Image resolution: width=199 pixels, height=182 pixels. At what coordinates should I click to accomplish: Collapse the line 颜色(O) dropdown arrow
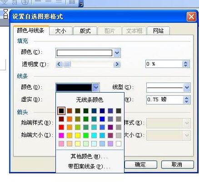(96, 88)
